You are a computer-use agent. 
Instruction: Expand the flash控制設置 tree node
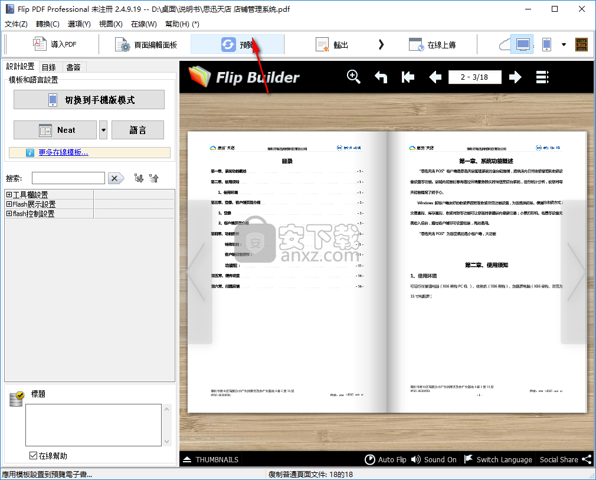coord(9,214)
